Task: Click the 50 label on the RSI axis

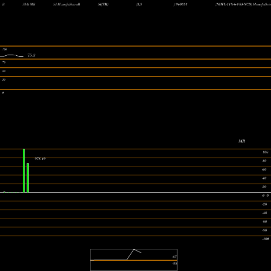Action: [4, 71]
